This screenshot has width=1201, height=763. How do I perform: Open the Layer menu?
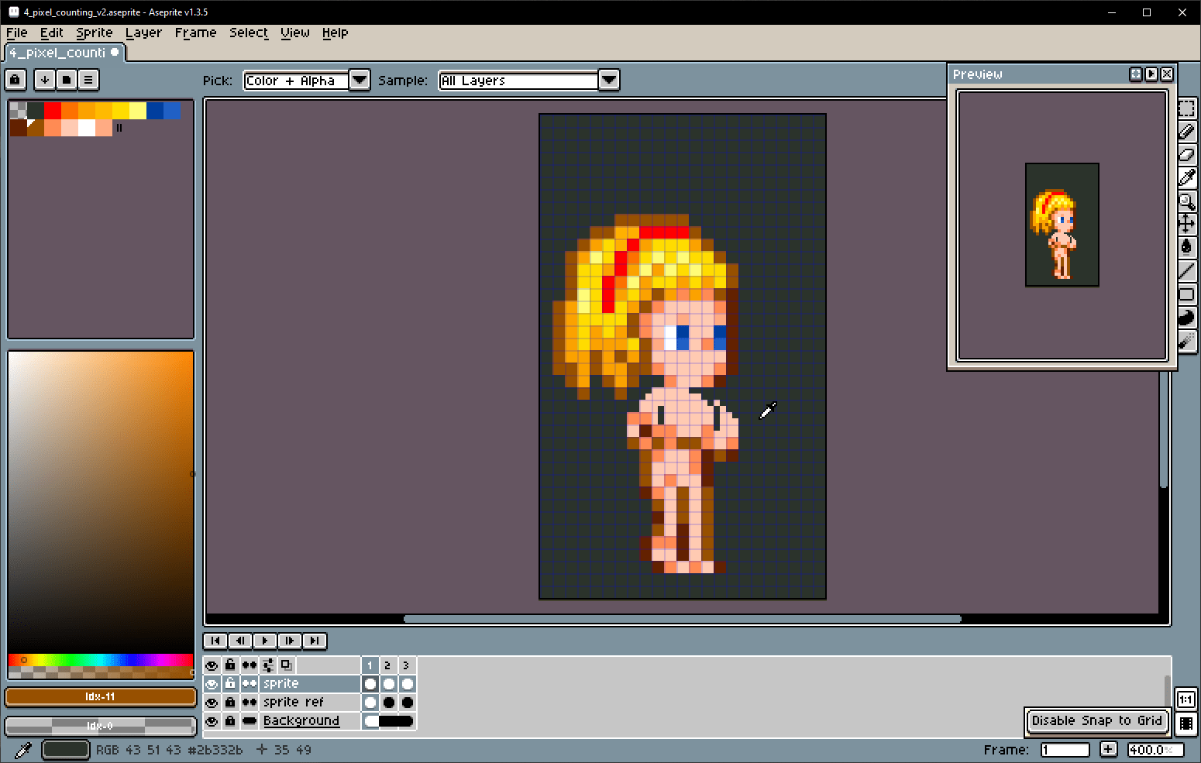pos(143,33)
